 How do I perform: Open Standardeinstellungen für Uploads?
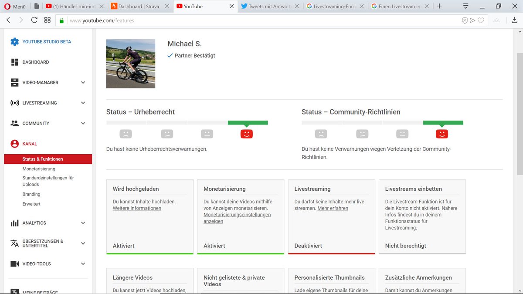pyautogui.click(x=48, y=181)
